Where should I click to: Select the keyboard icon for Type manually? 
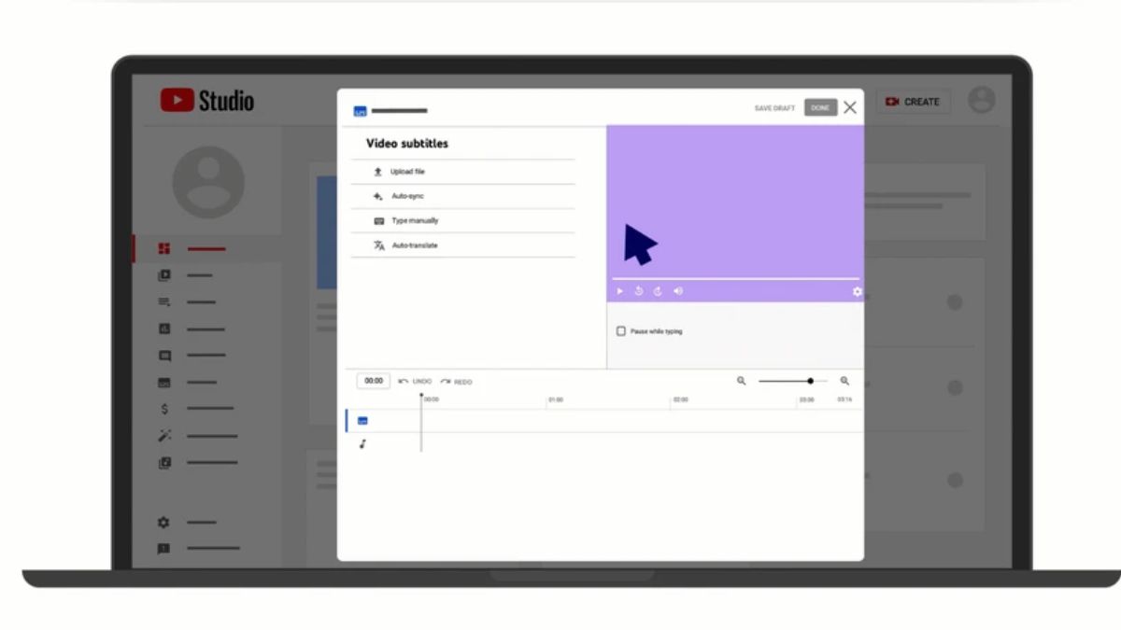376,220
